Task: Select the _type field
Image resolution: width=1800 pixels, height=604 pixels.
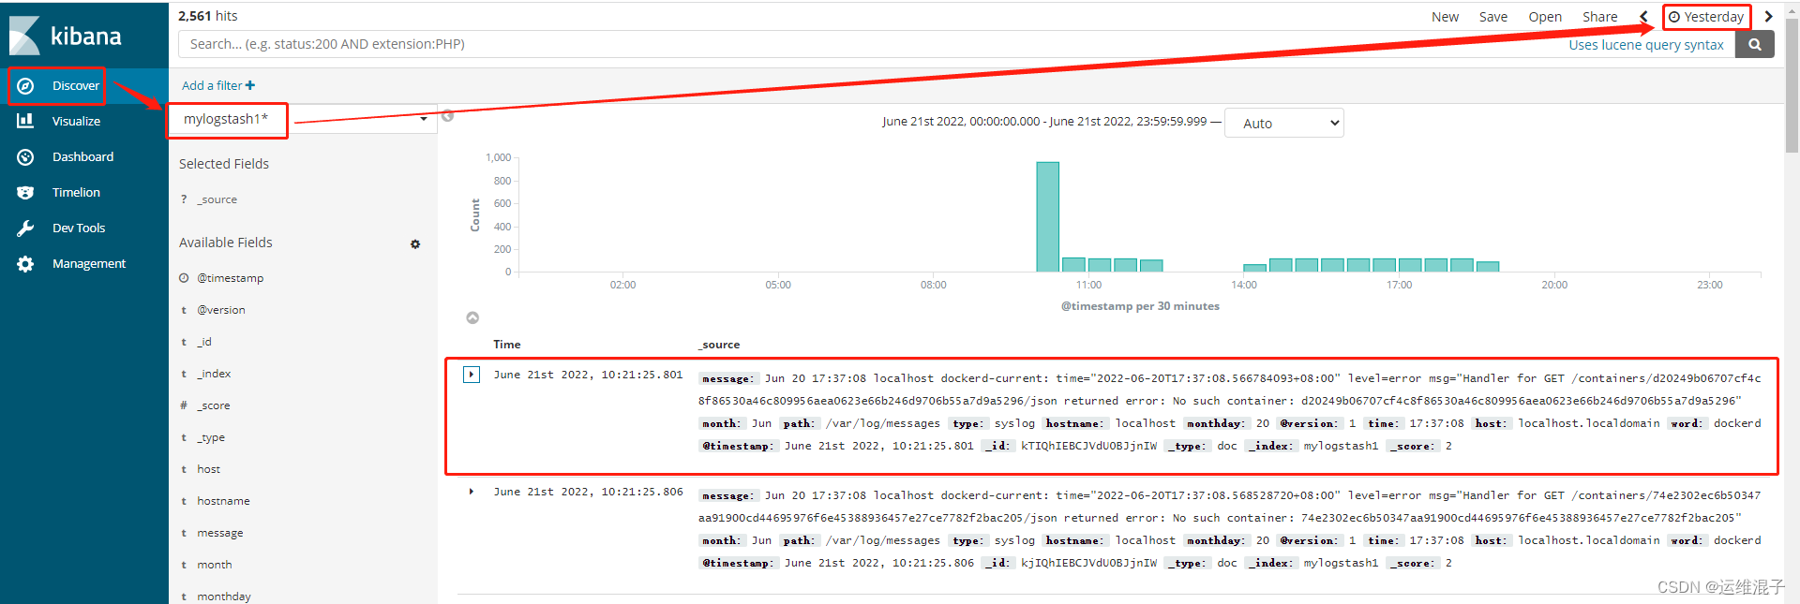Action: 211,437
